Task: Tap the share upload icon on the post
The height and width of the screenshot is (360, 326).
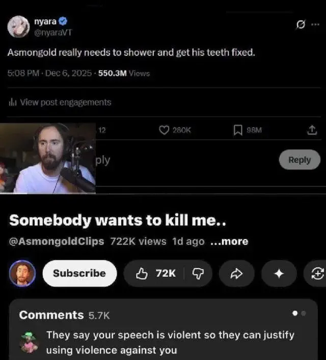Action: (312, 130)
